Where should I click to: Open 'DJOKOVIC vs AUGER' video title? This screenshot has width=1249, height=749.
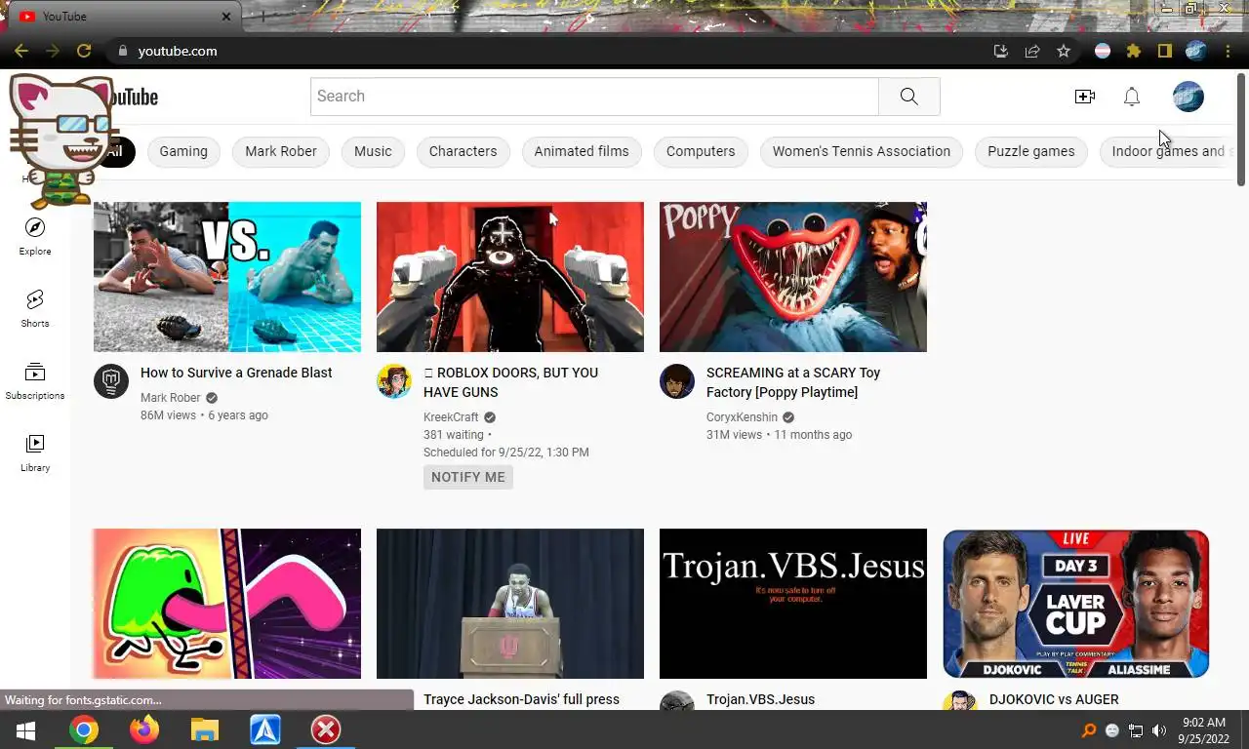click(x=1054, y=699)
